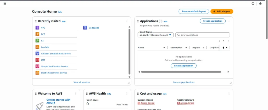Viewport: 268px width, 110px height.
Task: Click the Elastic Kubernetes Service icon
Action: click(37, 73)
